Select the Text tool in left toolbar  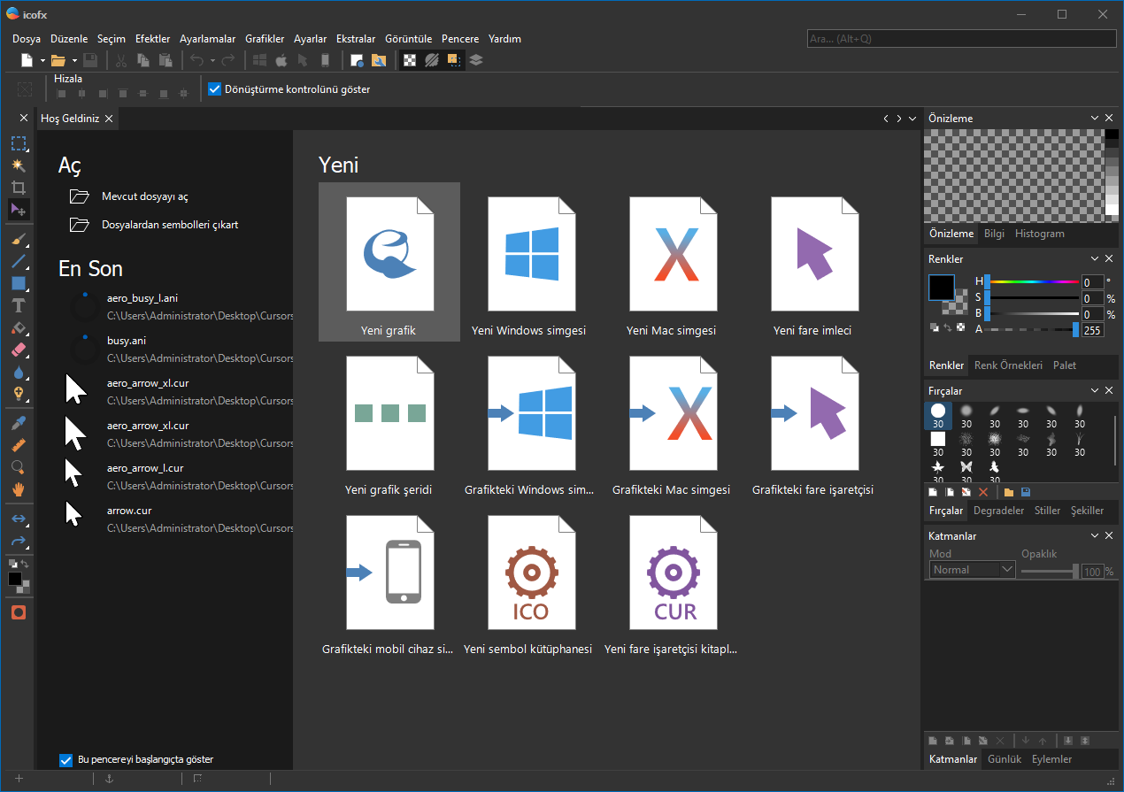18,305
